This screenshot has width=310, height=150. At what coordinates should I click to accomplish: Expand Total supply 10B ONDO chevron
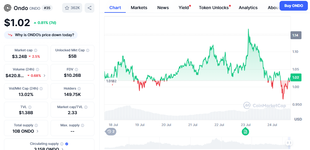coord(37,131)
